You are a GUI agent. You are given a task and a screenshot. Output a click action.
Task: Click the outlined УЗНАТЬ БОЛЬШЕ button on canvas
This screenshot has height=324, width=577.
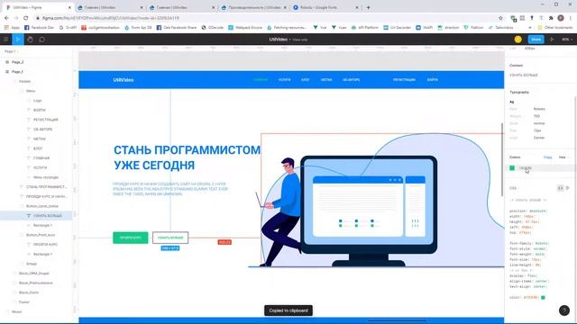(x=170, y=238)
